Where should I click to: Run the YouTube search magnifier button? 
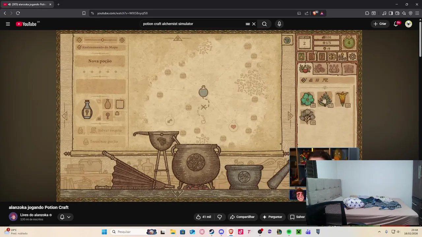264,24
